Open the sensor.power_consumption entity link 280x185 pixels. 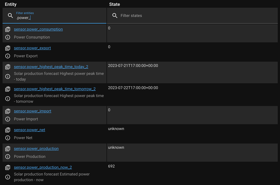(38, 29)
